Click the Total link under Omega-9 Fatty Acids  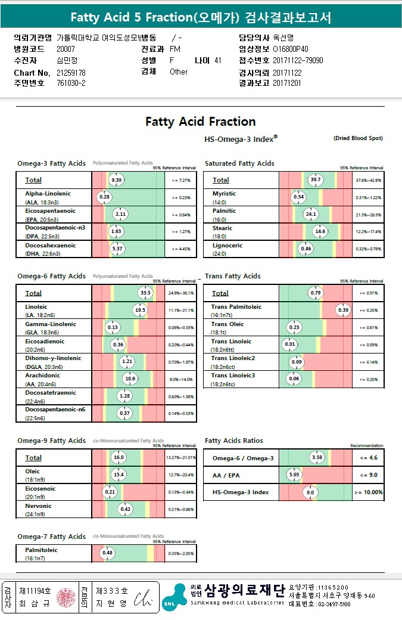33,458
